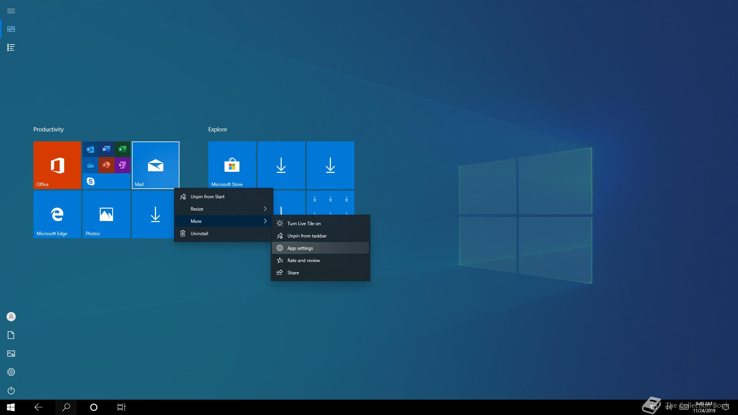The image size is (738, 415).
Task: Open Documents from Start sidebar
Action: click(x=11, y=335)
